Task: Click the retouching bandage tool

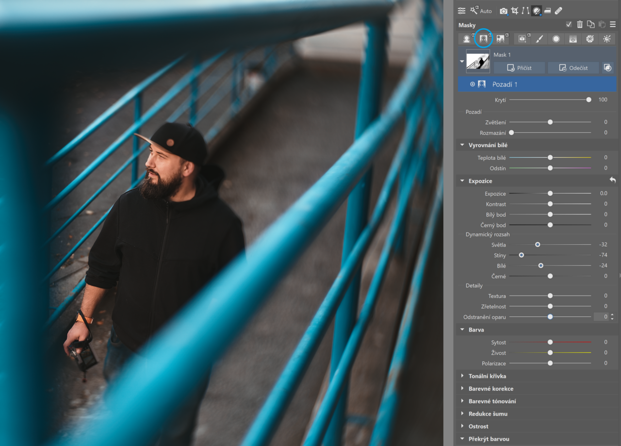Action: click(x=558, y=11)
